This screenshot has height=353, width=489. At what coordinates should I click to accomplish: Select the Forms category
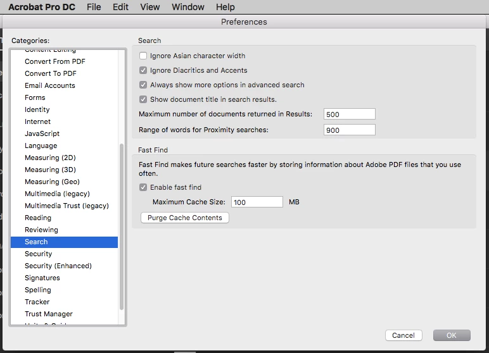pyautogui.click(x=64, y=97)
